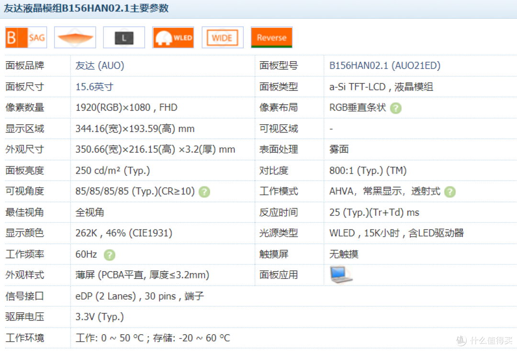
Task: Click the 显示颜色 row label
Action: tap(25, 233)
